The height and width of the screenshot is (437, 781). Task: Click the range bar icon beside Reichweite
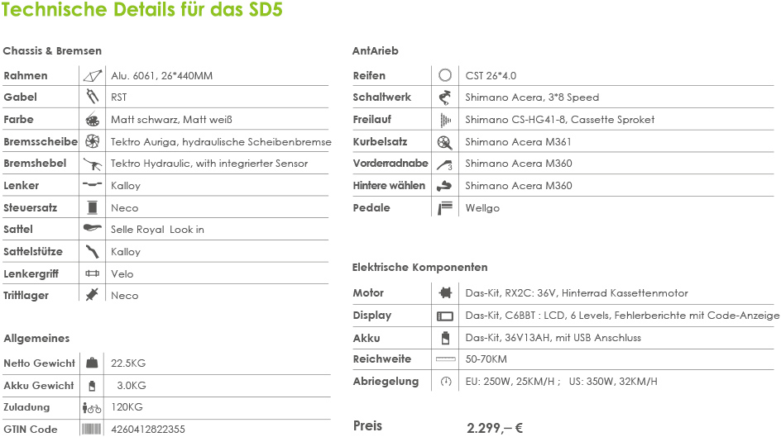tap(445, 359)
